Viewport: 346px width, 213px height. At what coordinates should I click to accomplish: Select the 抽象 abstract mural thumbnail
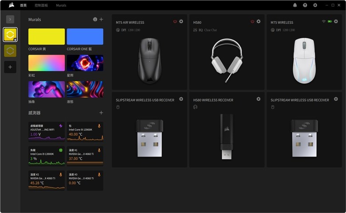tap(47, 89)
